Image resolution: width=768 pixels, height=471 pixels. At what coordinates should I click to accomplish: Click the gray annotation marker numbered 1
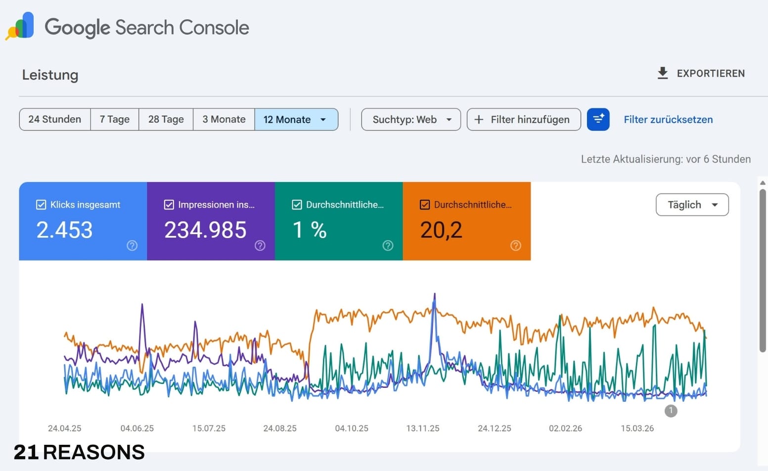pyautogui.click(x=671, y=411)
